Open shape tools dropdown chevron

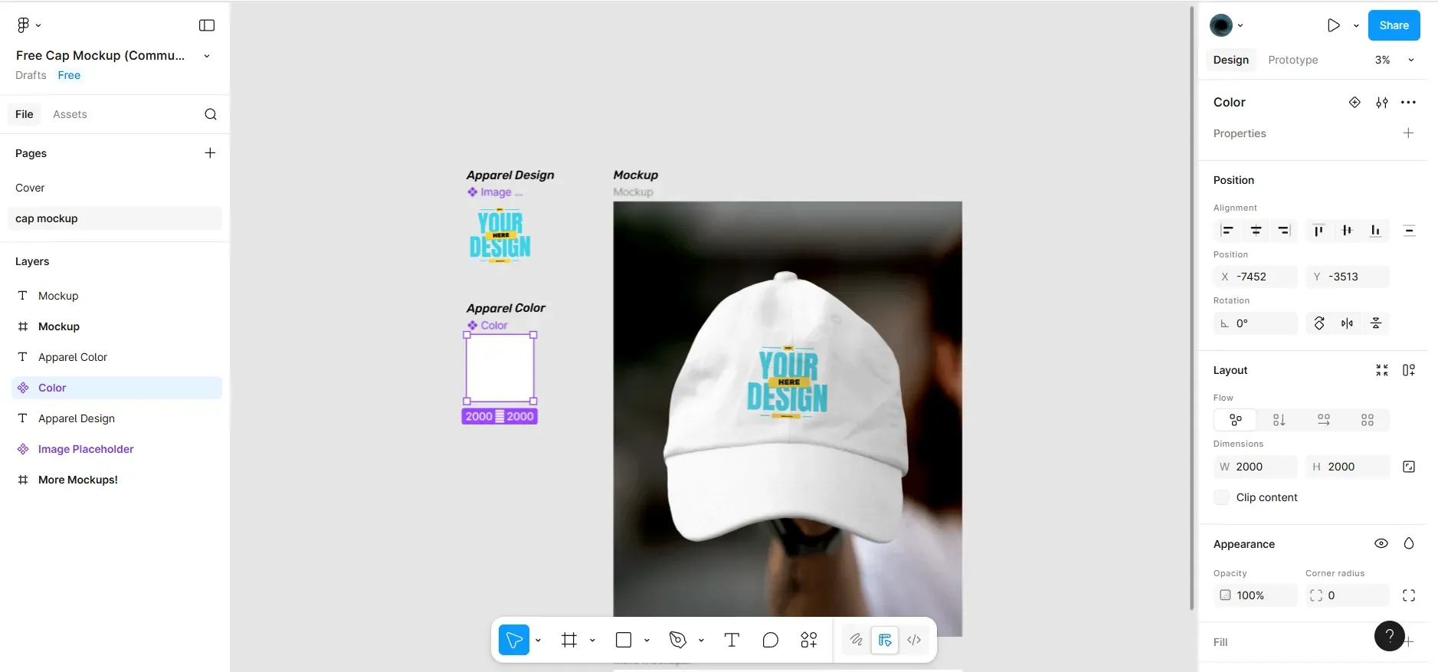(x=647, y=640)
